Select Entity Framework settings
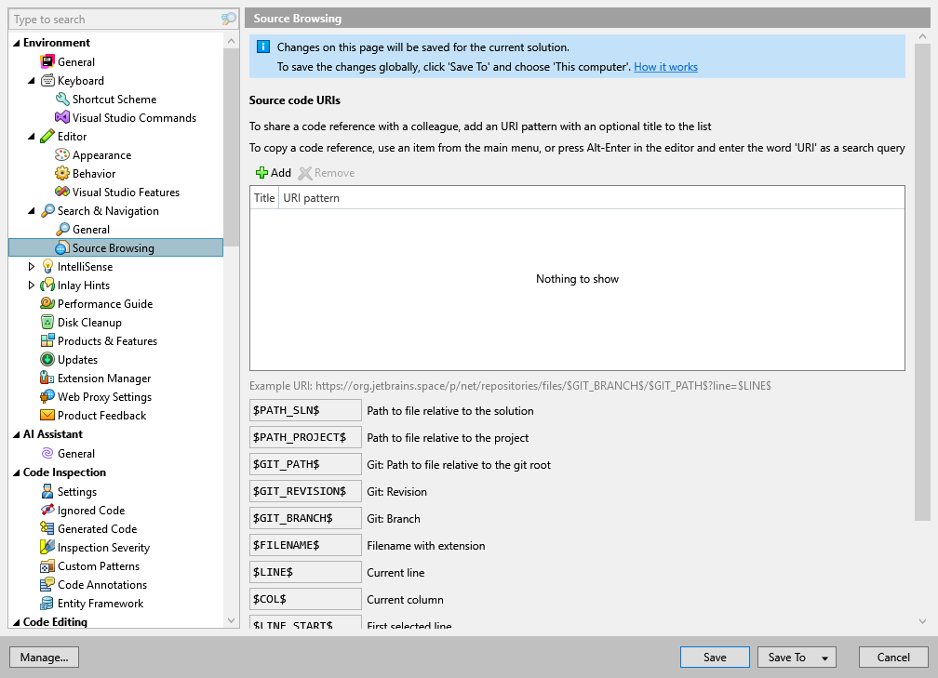This screenshot has height=678, width=938. pos(102,603)
